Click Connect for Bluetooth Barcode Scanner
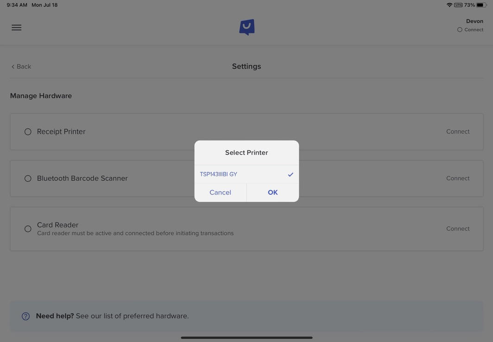The image size is (493, 342). click(458, 178)
